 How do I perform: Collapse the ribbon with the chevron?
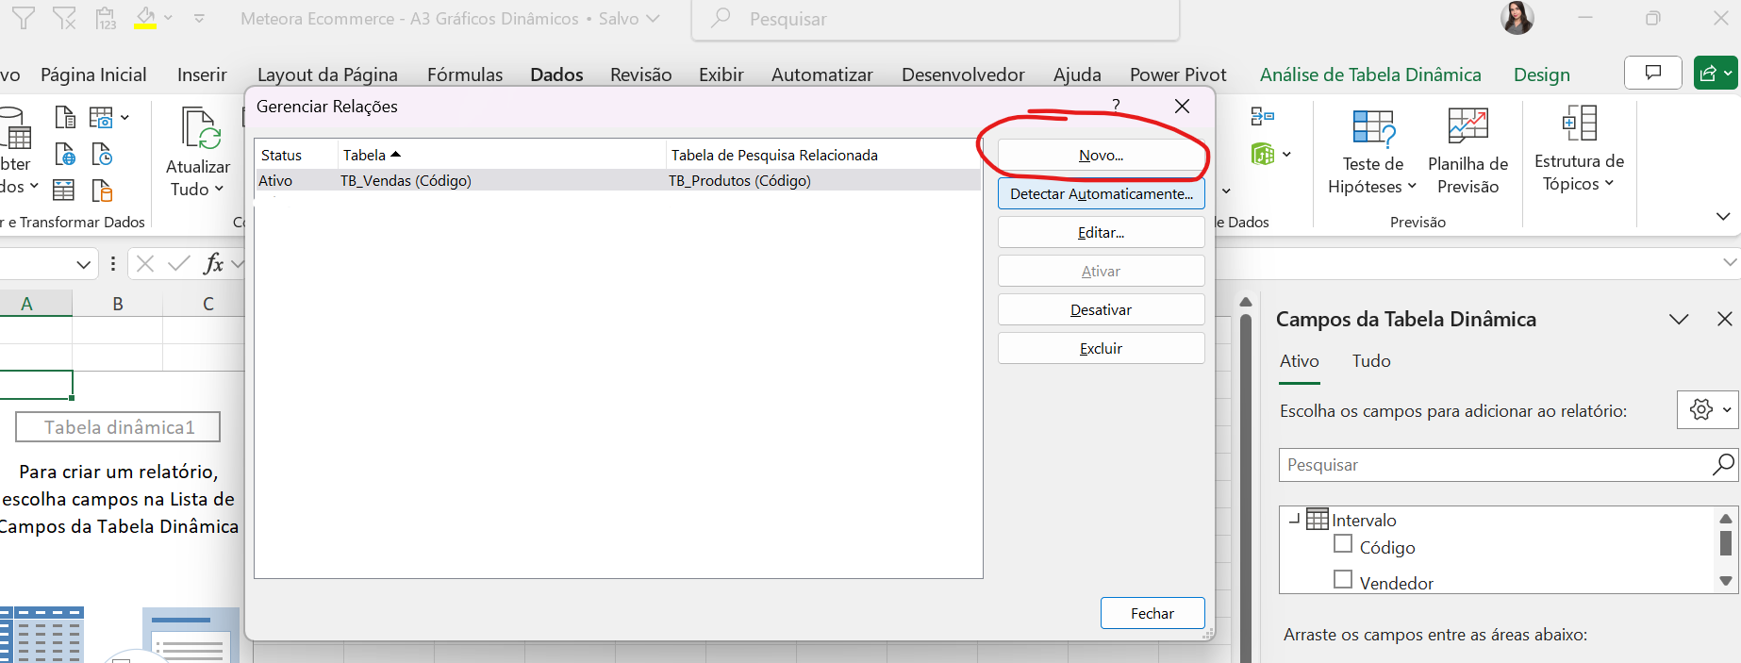point(1723,217)
